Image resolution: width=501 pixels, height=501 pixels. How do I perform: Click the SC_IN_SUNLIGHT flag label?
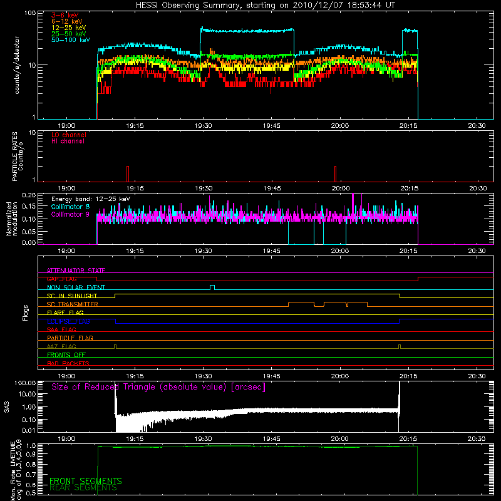click(72, 296)
